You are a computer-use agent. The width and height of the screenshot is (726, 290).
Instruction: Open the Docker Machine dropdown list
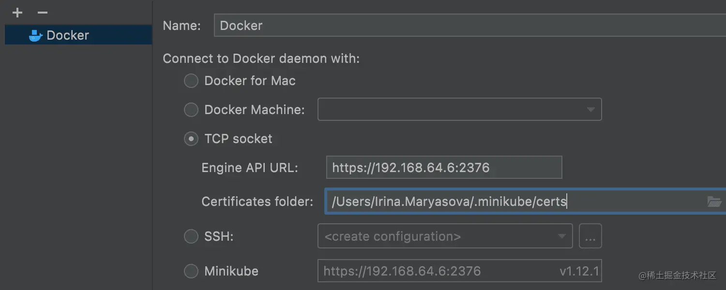(459, 109)
